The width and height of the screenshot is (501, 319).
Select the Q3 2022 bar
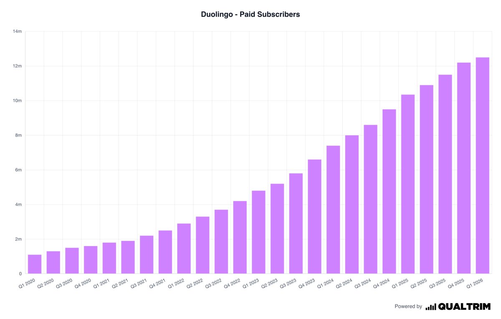(x=221, y=242)
